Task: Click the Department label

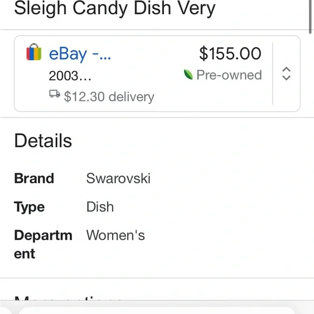Action: pyautogui.click(x=43, y=244)
